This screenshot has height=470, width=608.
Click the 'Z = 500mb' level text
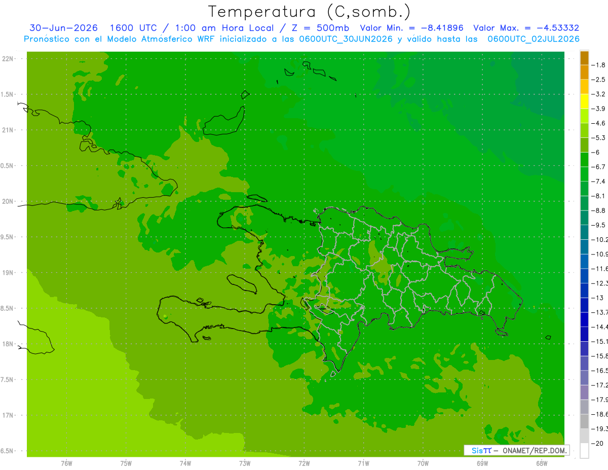click(320, 28)
